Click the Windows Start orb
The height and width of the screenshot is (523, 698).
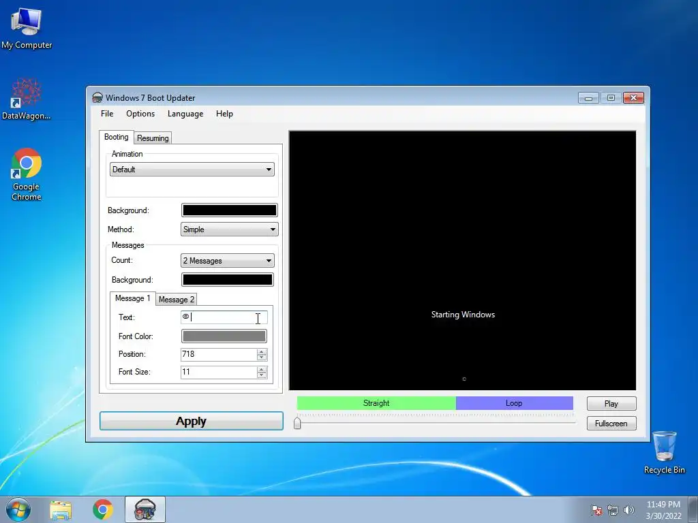click(18, 509)
